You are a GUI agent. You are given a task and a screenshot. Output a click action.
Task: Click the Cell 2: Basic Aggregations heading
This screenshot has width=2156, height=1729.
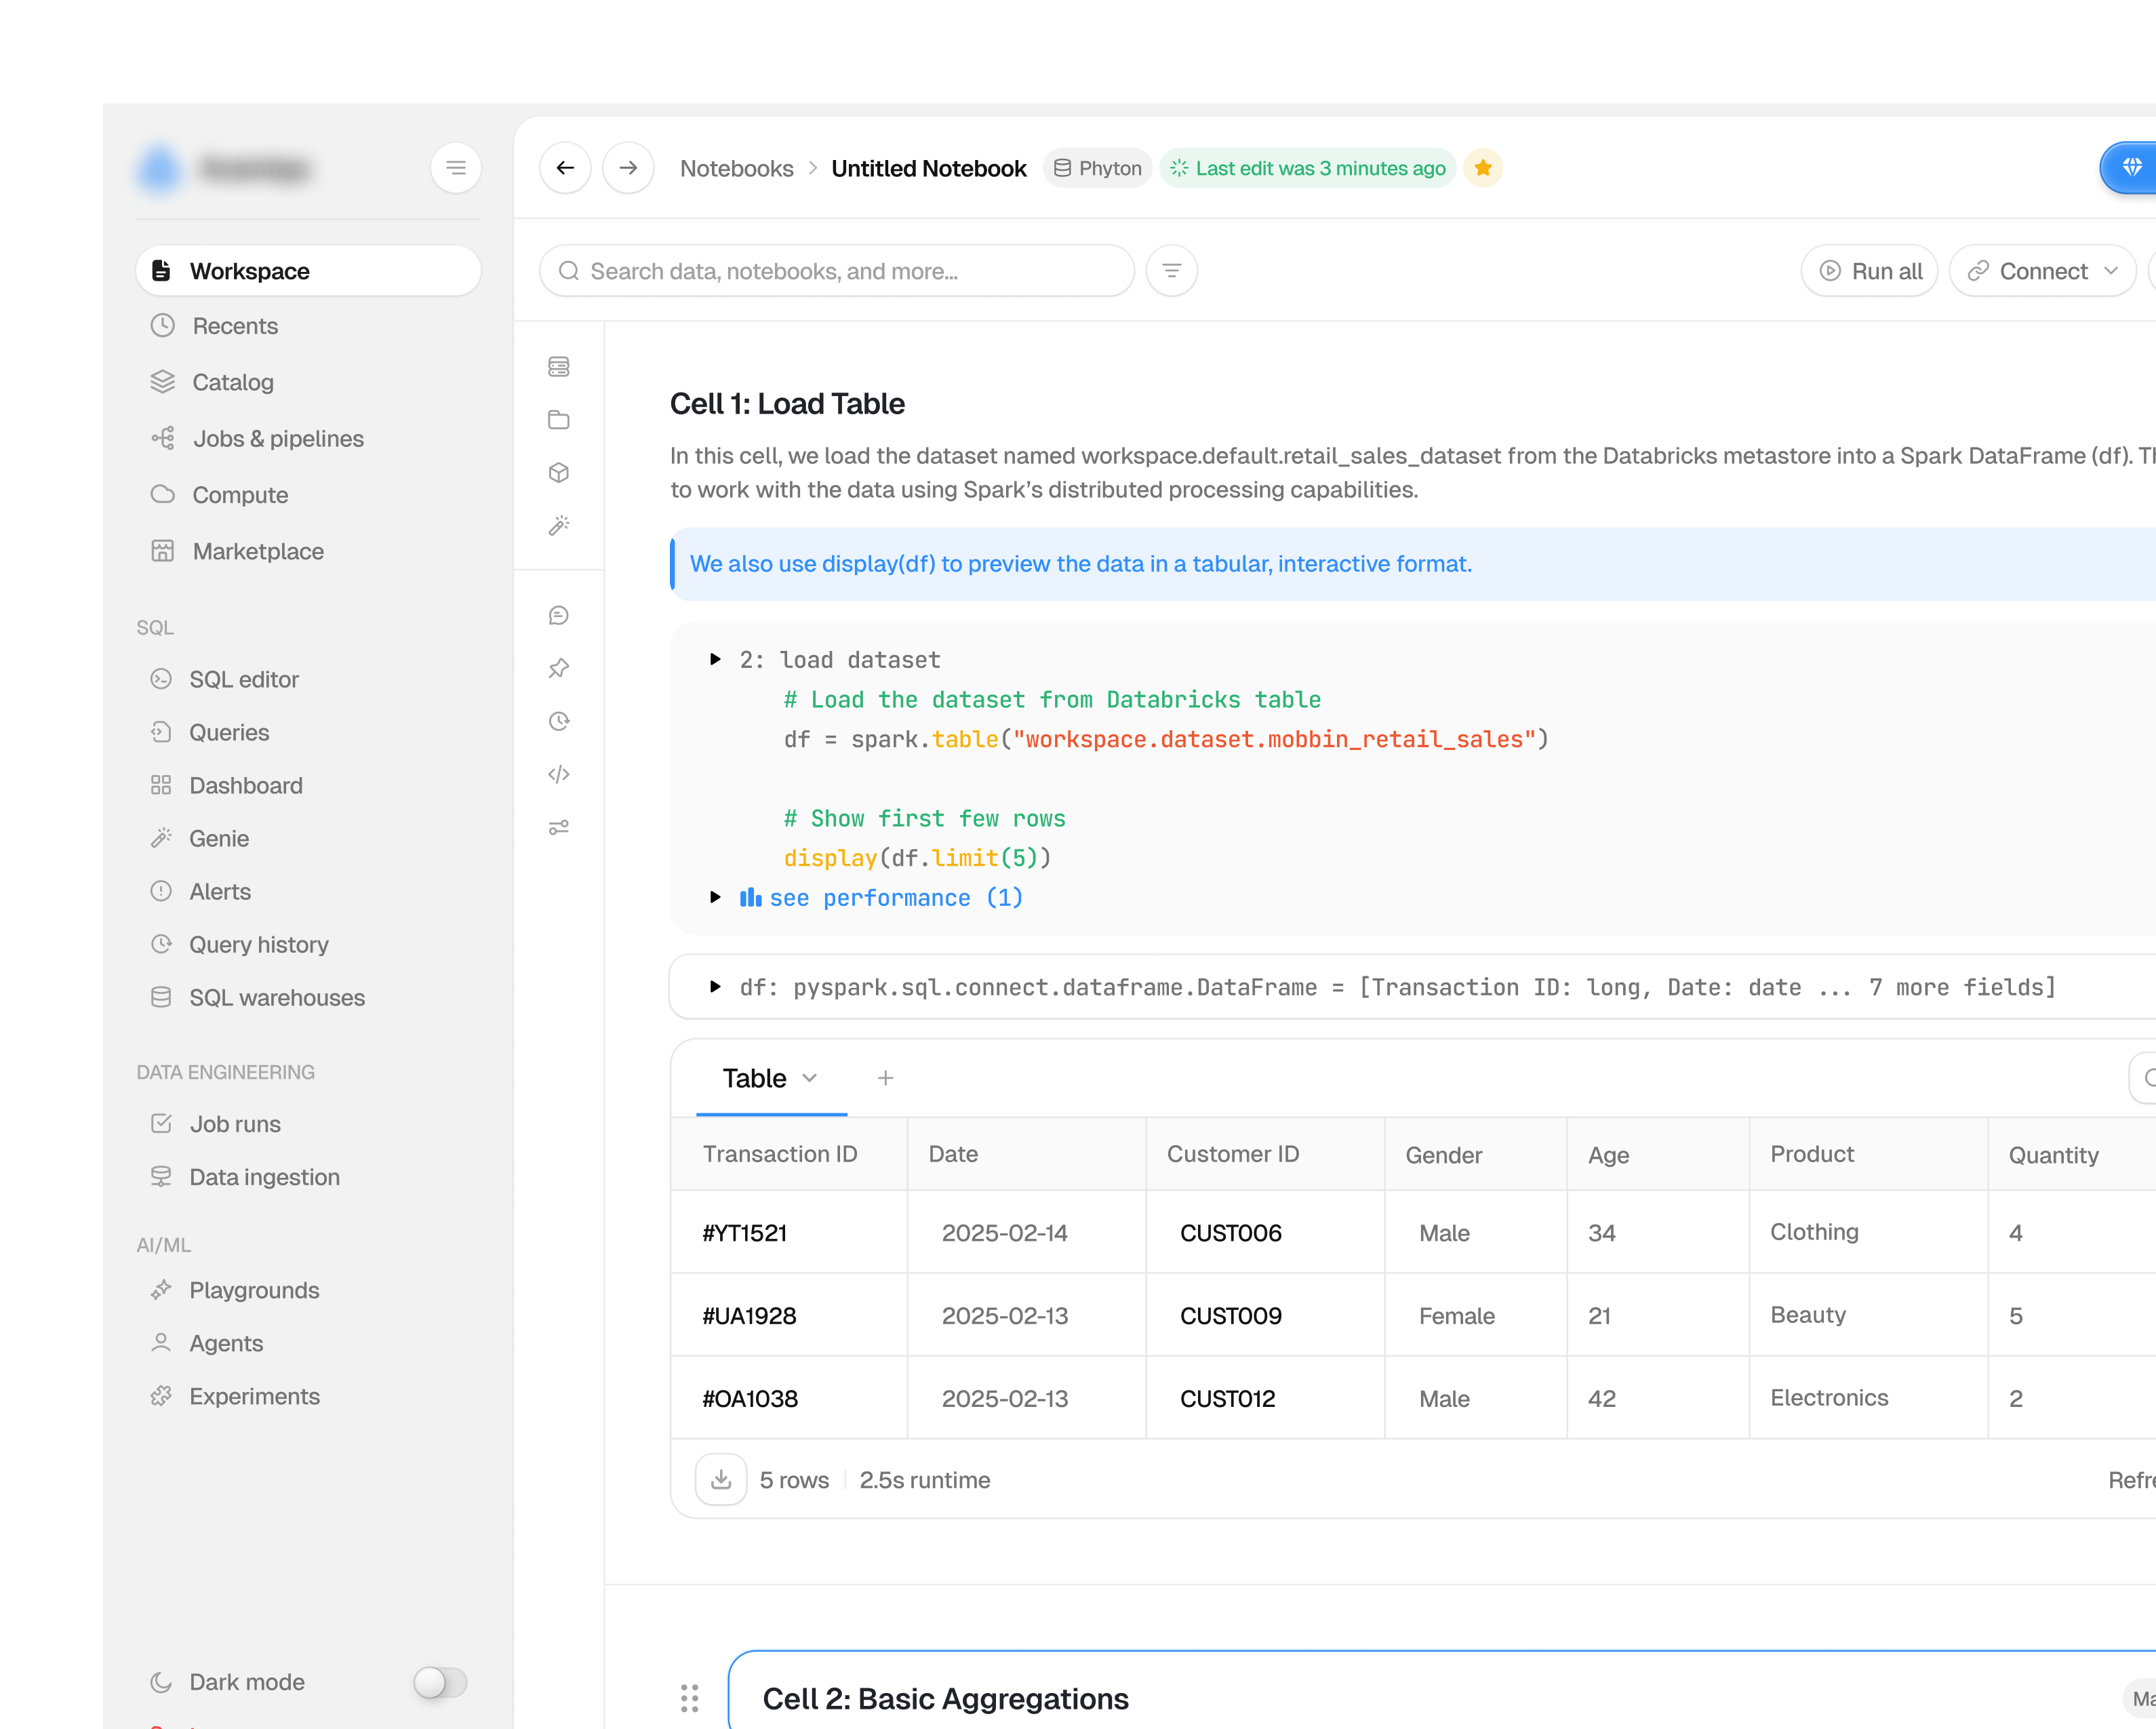point(946,1699)
